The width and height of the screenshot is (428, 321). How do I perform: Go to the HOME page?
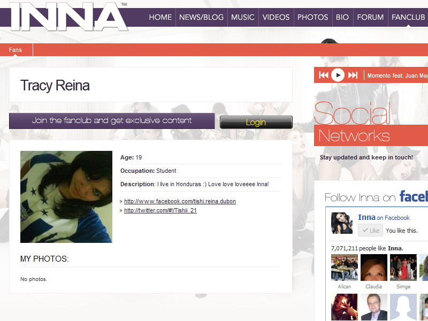(160, 17)
